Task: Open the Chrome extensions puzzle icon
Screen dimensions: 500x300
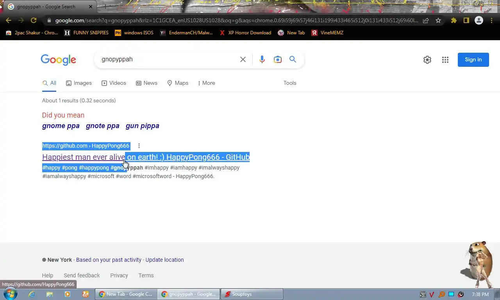Action: pyautogui.click(x=454, y=20)
